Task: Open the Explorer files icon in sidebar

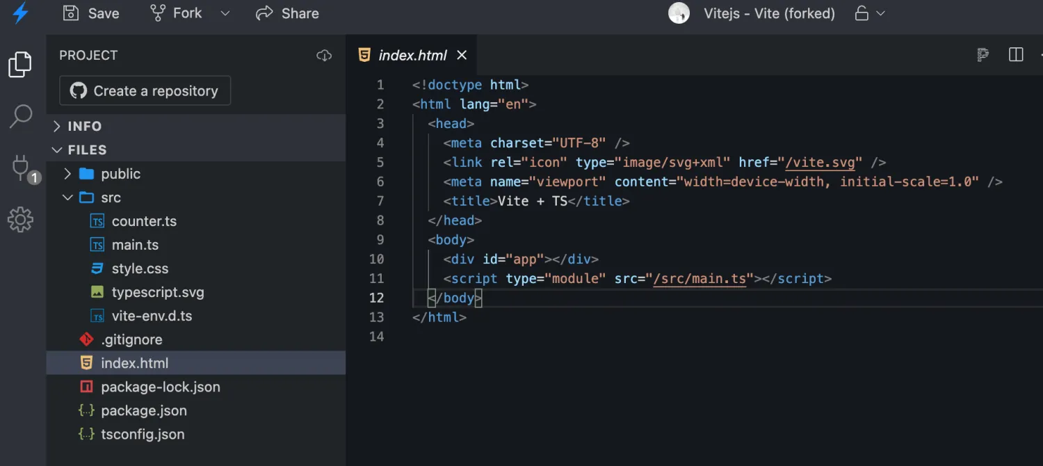Action: click(x=20, y=65)
